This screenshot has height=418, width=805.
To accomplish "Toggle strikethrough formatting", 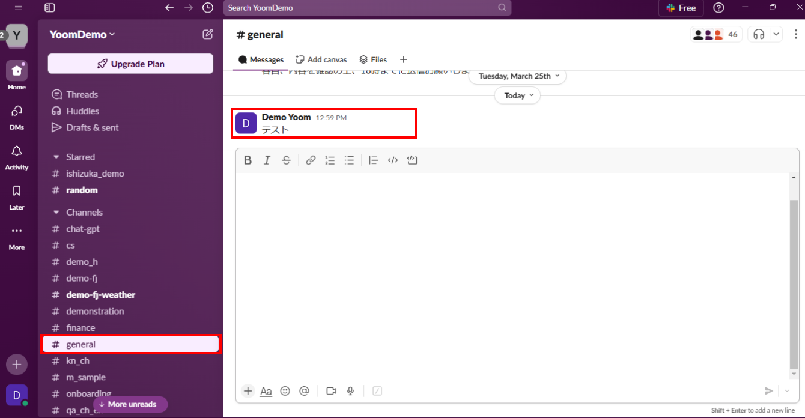I will (x=286, y=160).
